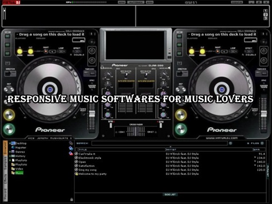
Task: Click the right deck pitch slider handle
Action: pos(264,114)
